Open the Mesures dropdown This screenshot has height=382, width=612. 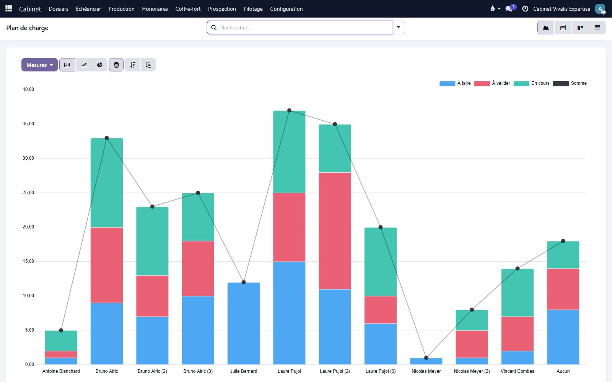[39, 65]
